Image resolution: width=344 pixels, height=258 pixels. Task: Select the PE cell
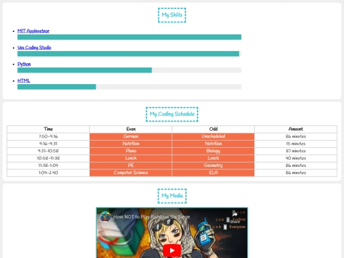coord(131,166)
